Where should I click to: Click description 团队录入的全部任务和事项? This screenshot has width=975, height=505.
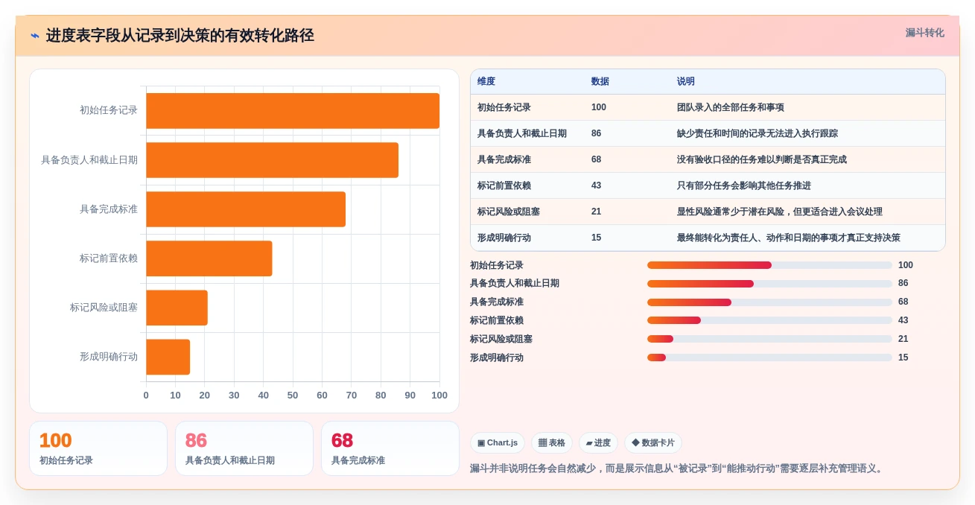pyautogui.click(x=731, y=107)
